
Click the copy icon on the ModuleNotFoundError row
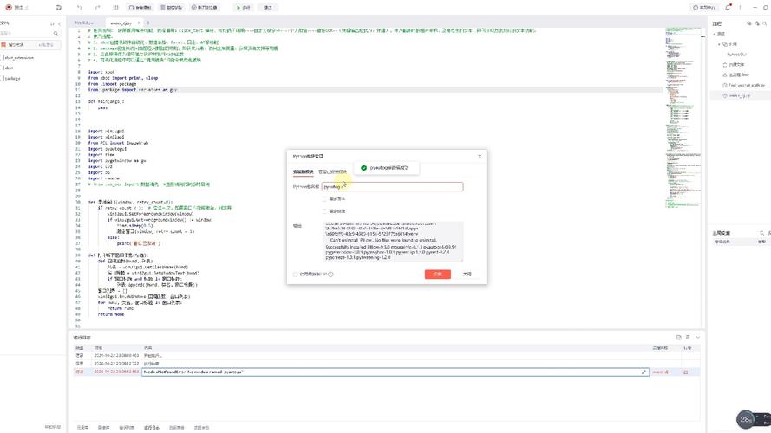pos(686,372)
